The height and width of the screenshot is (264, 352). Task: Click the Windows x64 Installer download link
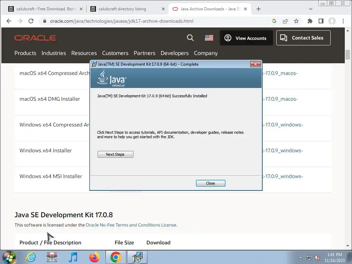pyautogui.click(x=283, y=151)
